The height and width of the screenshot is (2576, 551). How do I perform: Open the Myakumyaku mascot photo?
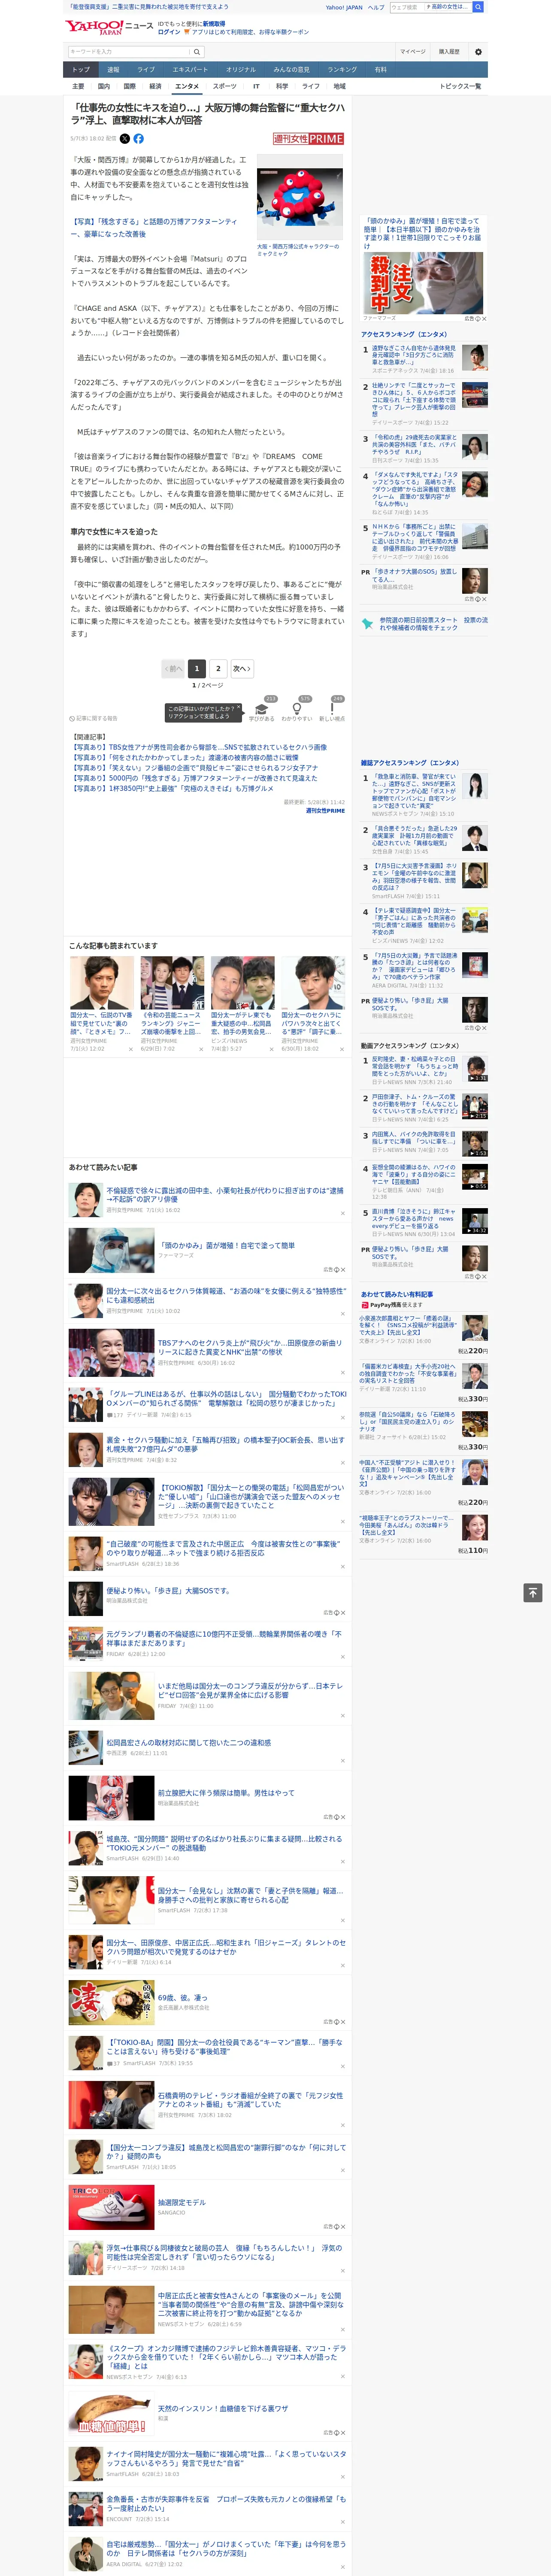click(x=300, y=197)
